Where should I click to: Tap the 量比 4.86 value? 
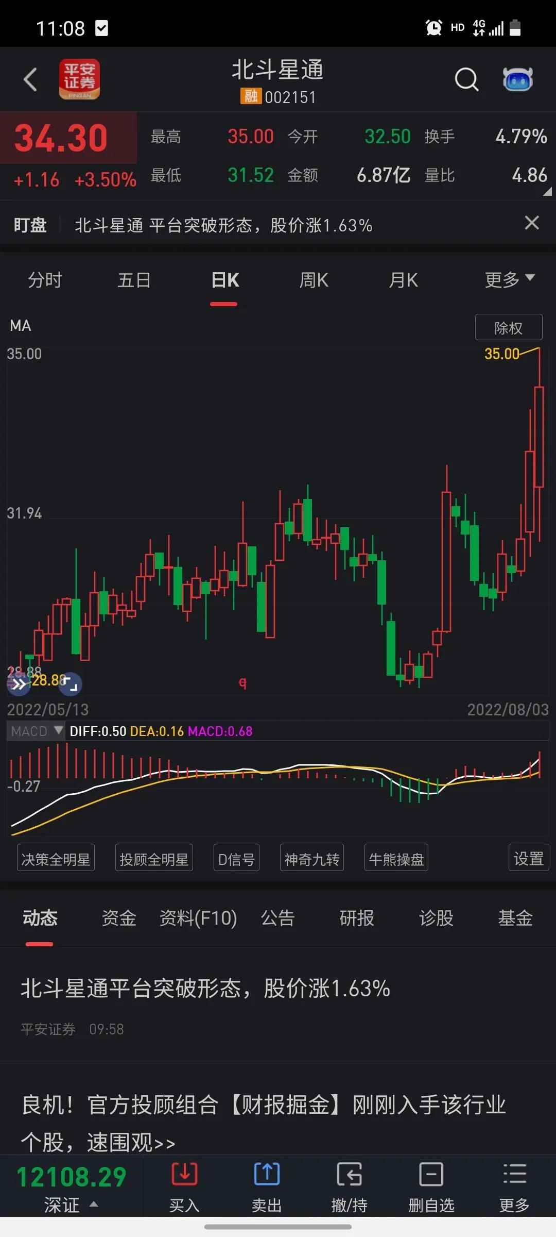point(530,175)
